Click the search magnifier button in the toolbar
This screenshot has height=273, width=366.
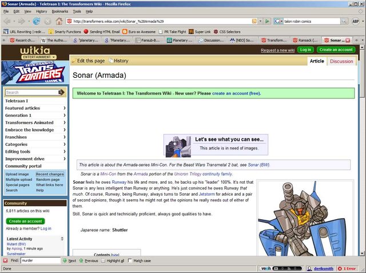[x=344, y=21]
